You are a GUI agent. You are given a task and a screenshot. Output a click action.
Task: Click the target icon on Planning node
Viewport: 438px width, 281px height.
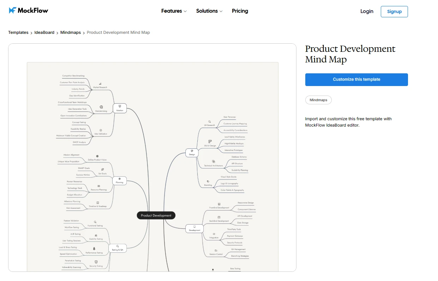120,179
